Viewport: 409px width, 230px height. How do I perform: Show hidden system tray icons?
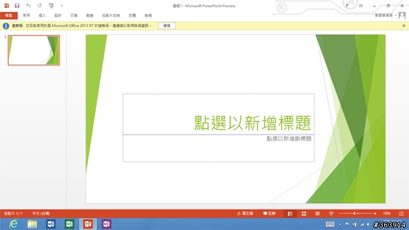coord(340,224)
